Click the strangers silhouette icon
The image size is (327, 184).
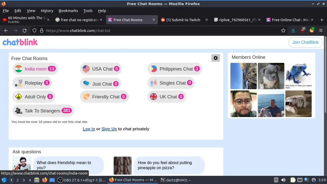19,111
